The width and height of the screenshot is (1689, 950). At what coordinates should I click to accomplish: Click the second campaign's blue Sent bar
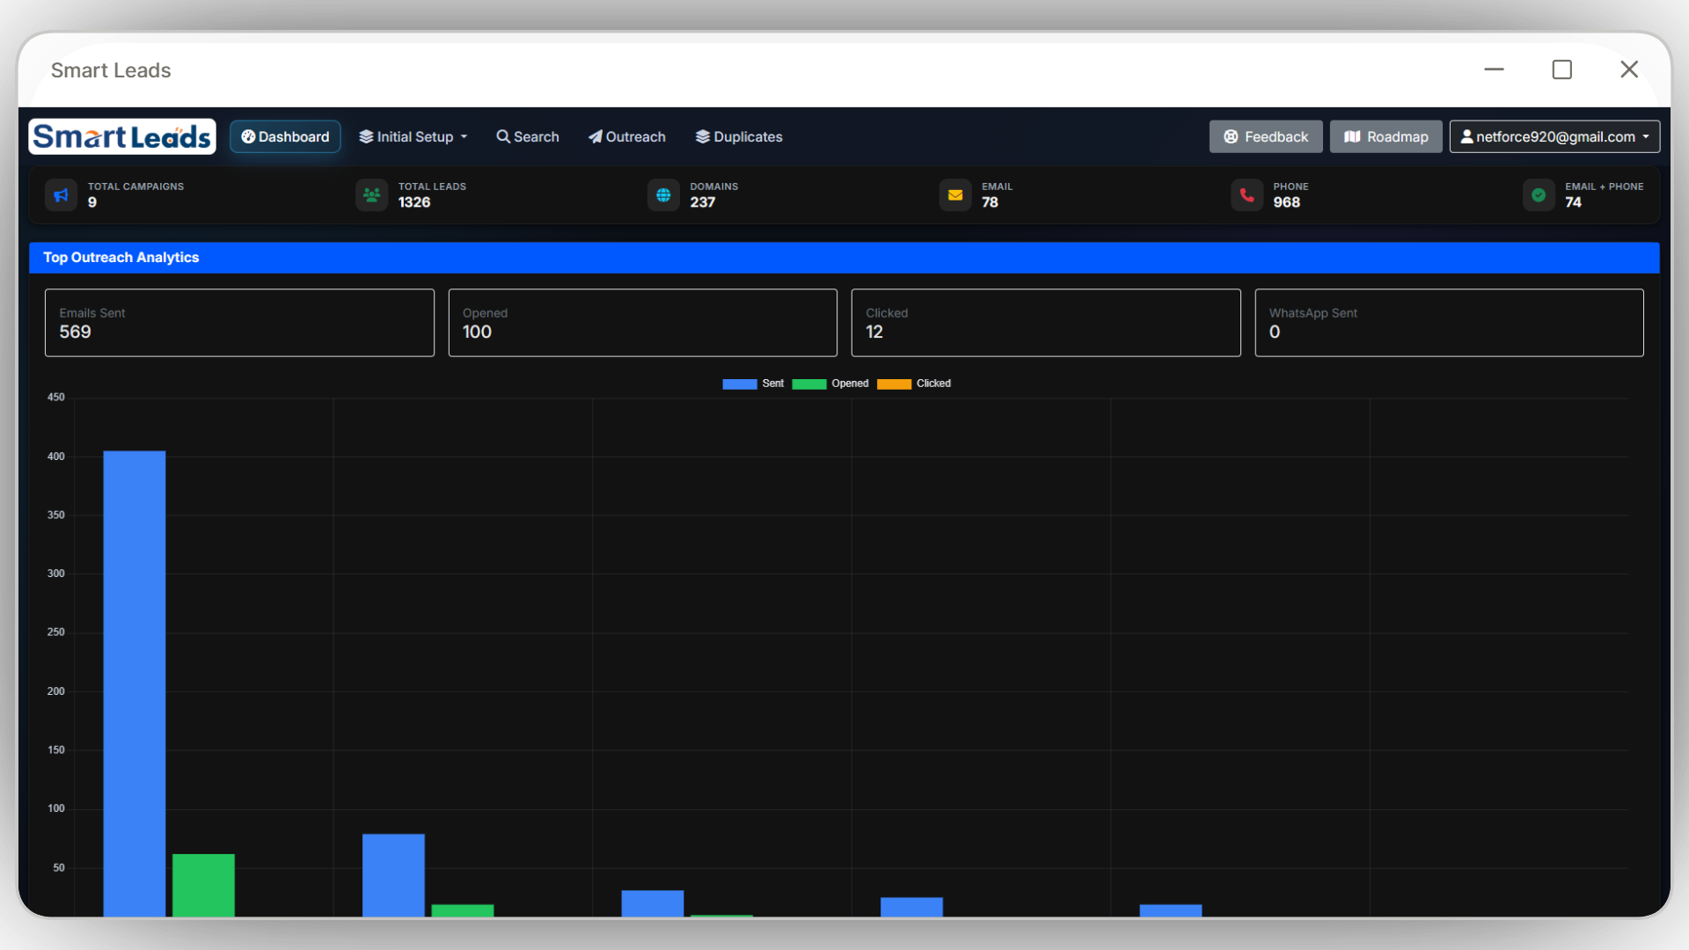coord(393,875)
